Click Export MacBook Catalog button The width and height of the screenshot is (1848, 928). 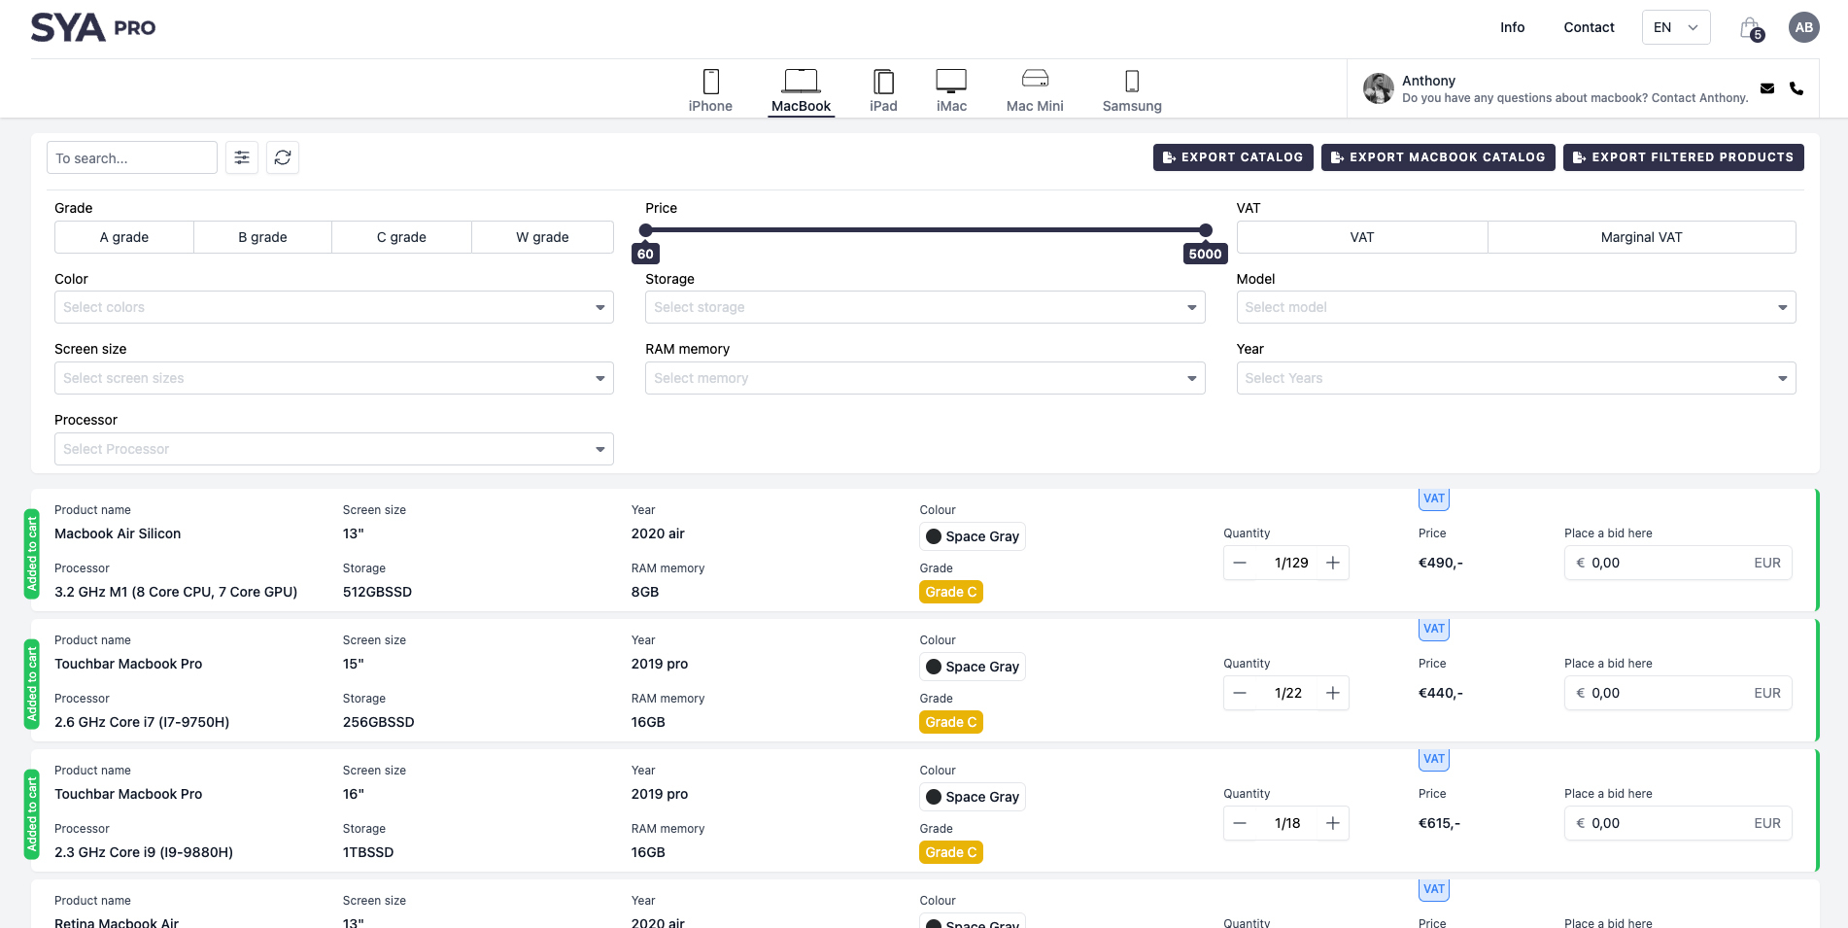[1438, 157]
